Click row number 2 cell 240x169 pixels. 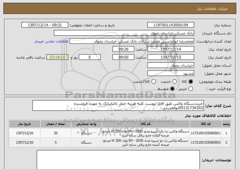[x=226, y=142]
